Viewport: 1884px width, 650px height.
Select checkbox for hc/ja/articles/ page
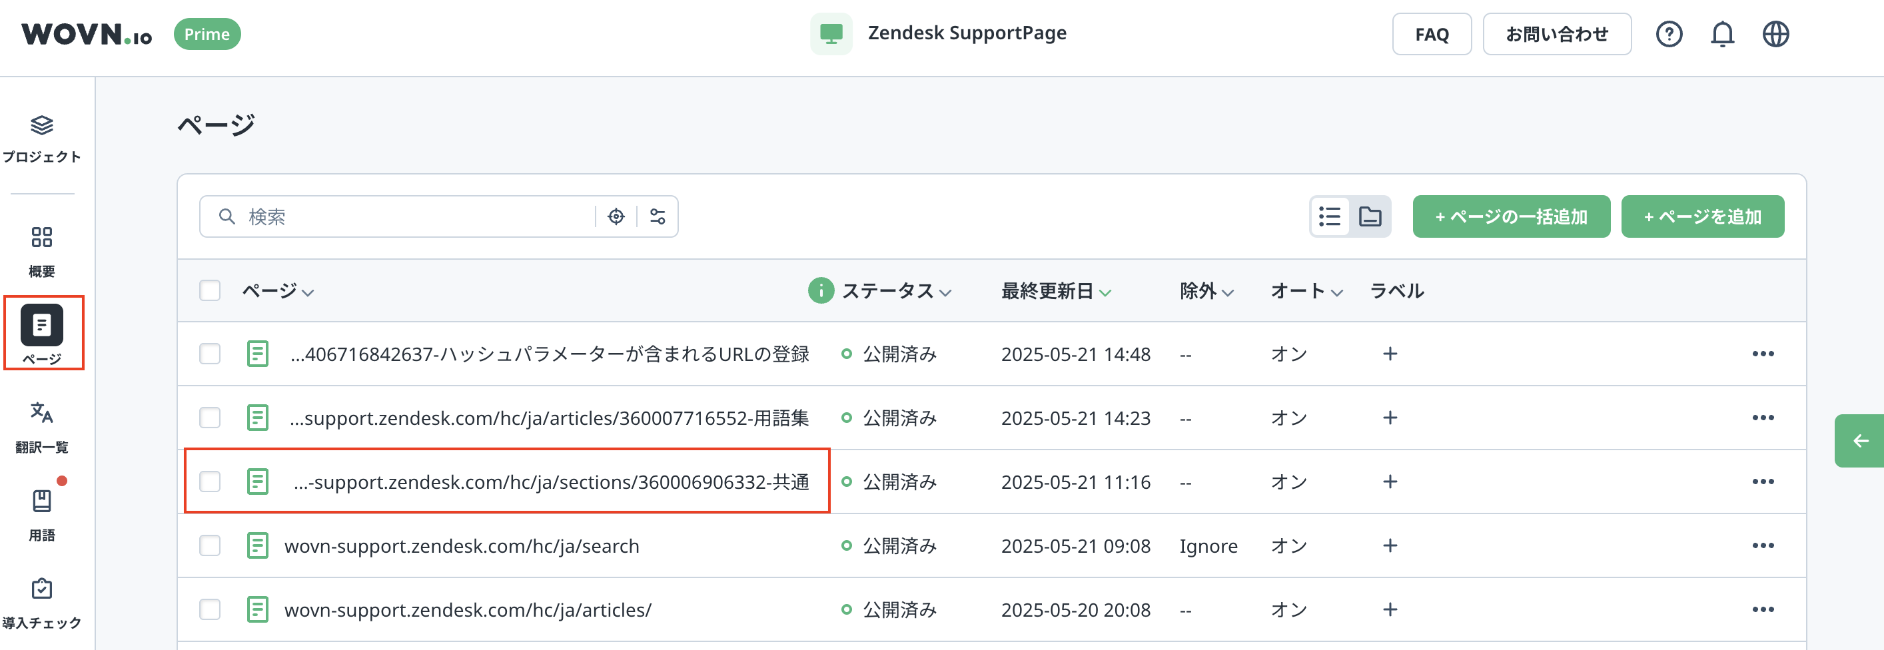[x=210, y=609]
